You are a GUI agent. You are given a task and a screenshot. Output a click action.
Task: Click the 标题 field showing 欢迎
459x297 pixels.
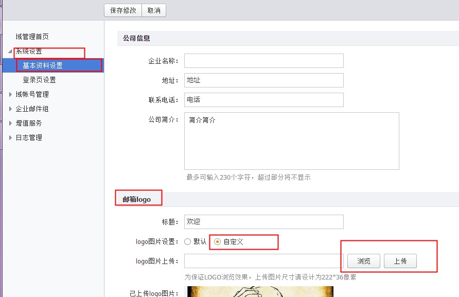(264, 221)
